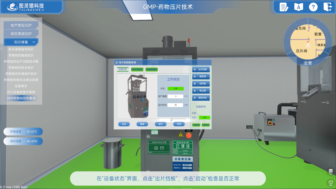Click 全景 on the minimap dial
The width and height of the screenshot is (336, 189).
click(x=308, y=63)
